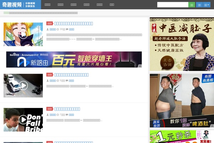
Task: Open the 中医减肚子 sidebar advertisement
Action: point(182,44)
